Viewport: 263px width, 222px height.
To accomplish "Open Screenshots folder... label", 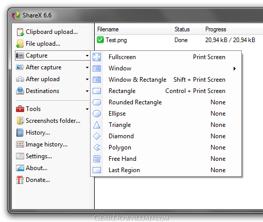I will (x=53, y=121).
